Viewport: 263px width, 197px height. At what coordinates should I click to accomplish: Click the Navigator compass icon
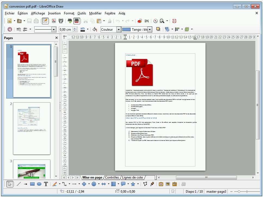click(156, 21)
